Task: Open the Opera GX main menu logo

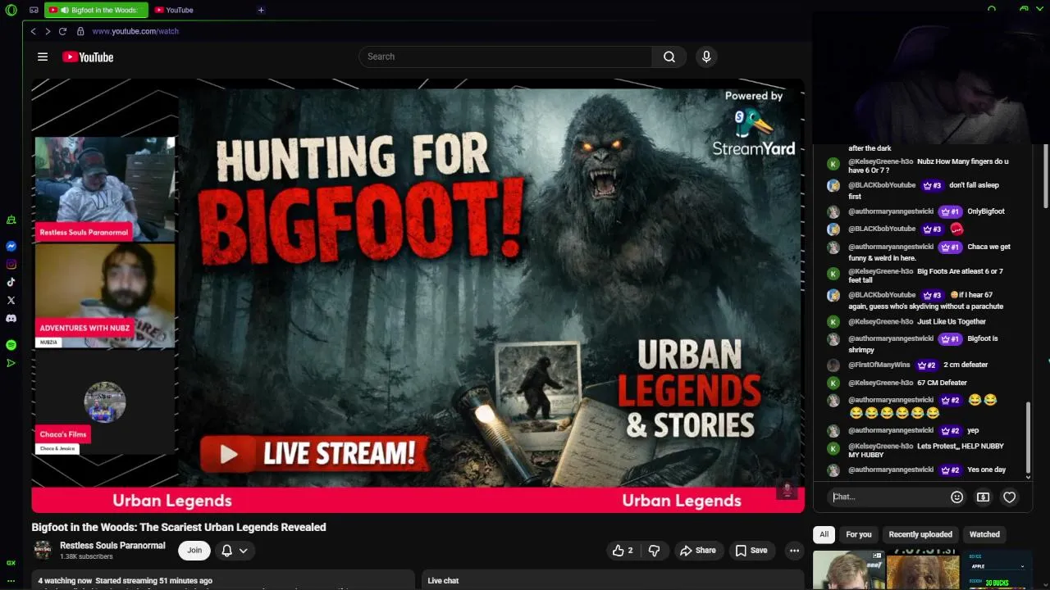Action: click(11, 10)
